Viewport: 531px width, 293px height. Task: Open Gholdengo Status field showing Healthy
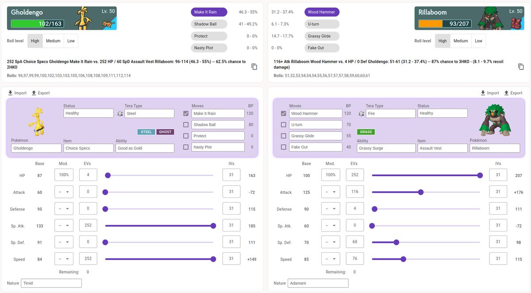tap(88, 113)
